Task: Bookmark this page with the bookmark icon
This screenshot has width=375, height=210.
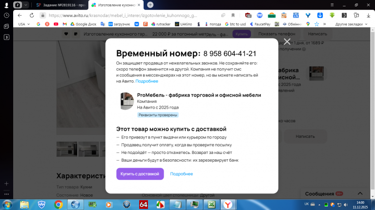Action: pyautogui.click(x=233, y=15)
